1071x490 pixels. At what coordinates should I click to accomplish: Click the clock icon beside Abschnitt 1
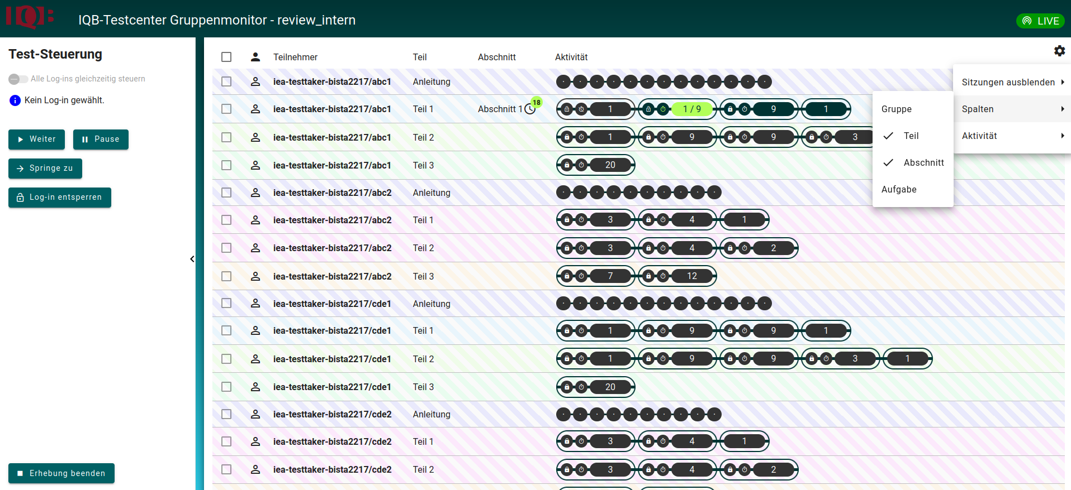coord(530,109)
